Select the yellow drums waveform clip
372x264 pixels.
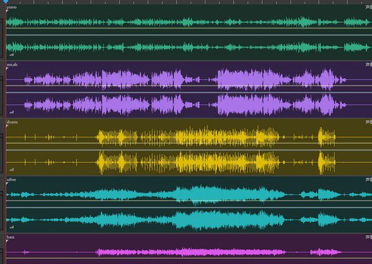(x=189, y=147)
